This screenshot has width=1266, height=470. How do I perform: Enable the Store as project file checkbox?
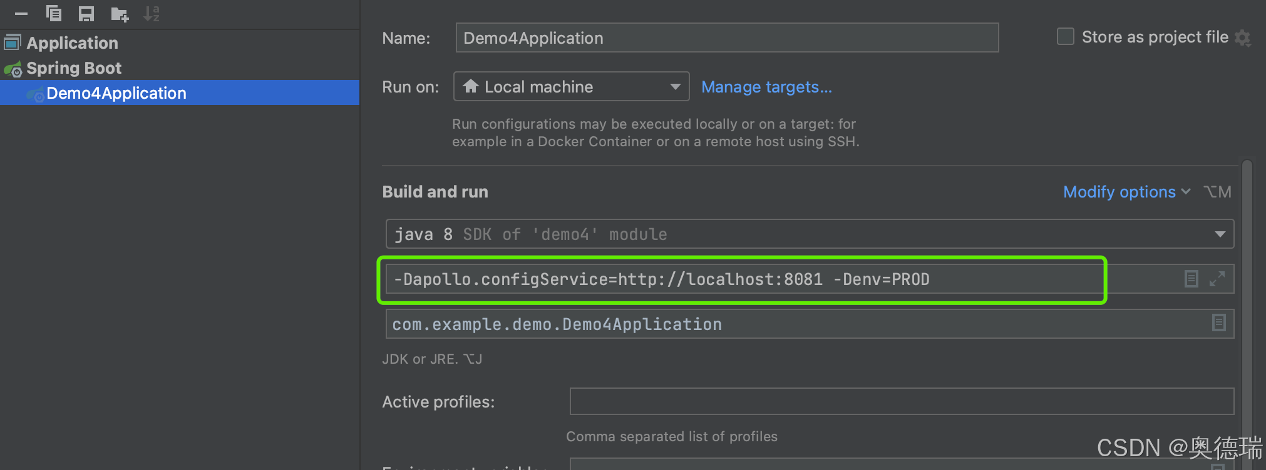(1065, 37)
